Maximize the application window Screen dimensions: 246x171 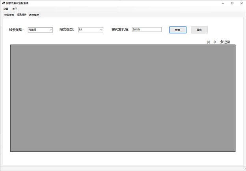(x=232, y=3)
